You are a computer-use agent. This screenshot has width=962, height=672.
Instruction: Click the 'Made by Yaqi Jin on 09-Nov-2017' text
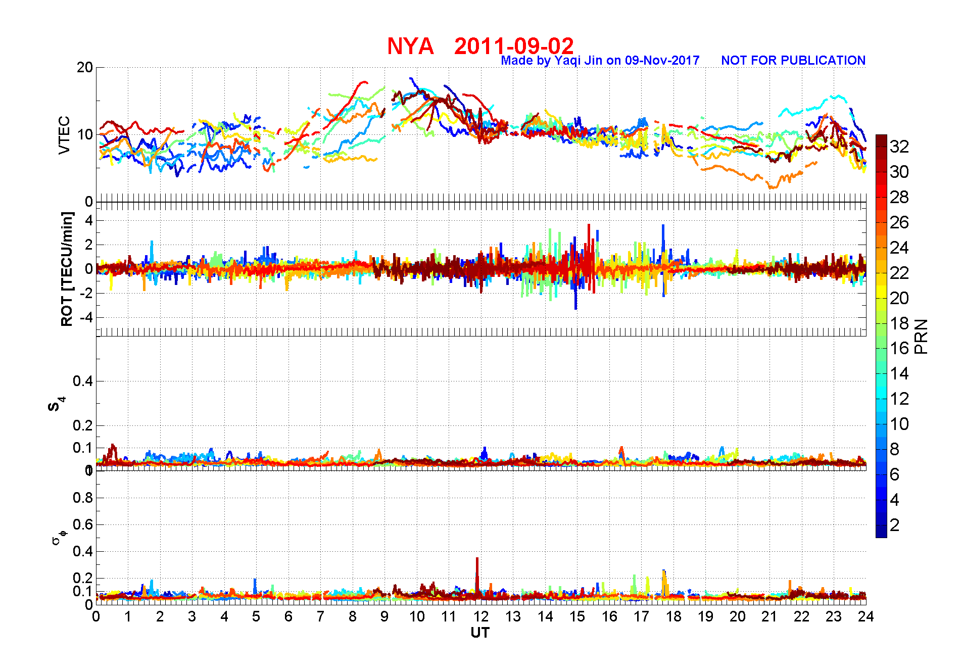click(600, 61)
